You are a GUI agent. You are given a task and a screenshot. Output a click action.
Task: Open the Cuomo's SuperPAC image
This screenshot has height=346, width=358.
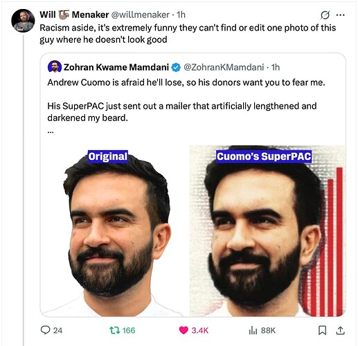(x=268, y=230)
